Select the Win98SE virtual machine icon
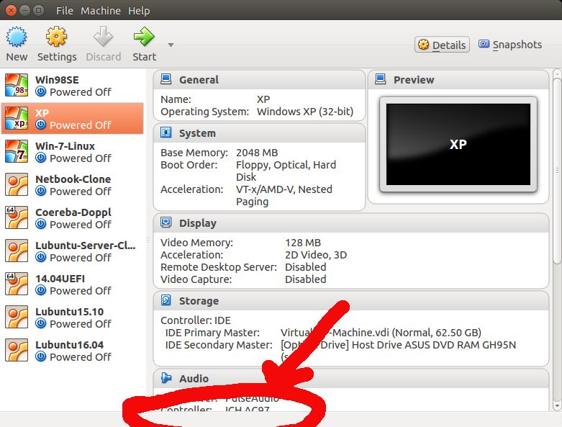This screenshot has height=427, width=562. coord(17,86)
